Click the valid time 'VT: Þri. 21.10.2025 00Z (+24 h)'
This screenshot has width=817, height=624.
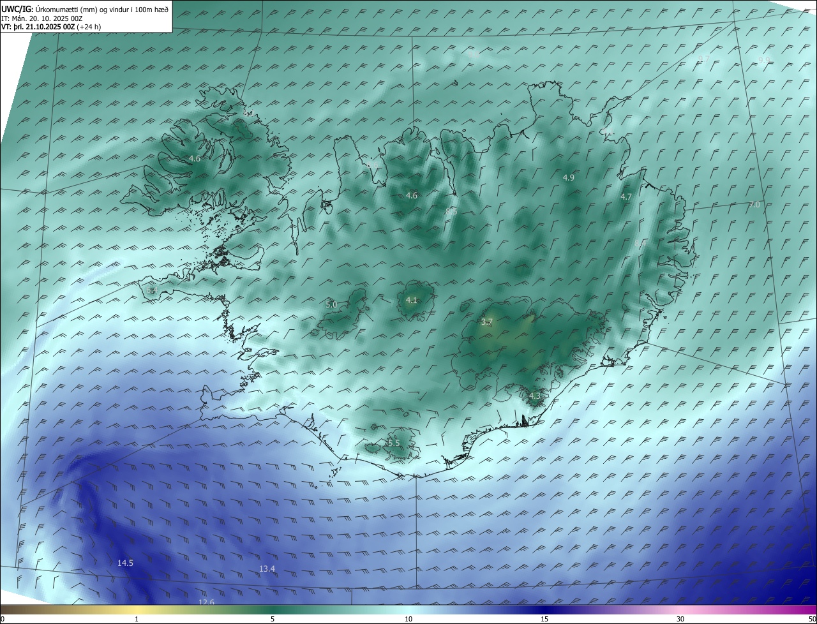(x=51, y=27)
